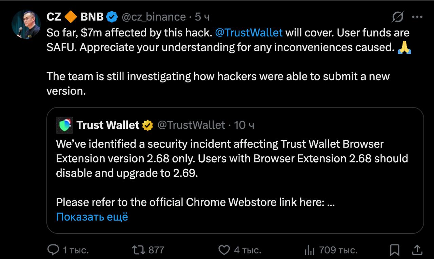
Task: Repost this tweet via retweet icon
Action: [138, 250]
